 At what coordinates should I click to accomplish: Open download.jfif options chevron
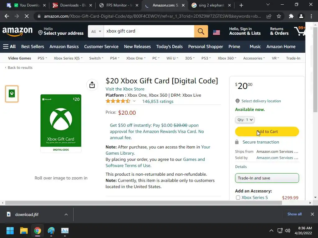[66, 214]
